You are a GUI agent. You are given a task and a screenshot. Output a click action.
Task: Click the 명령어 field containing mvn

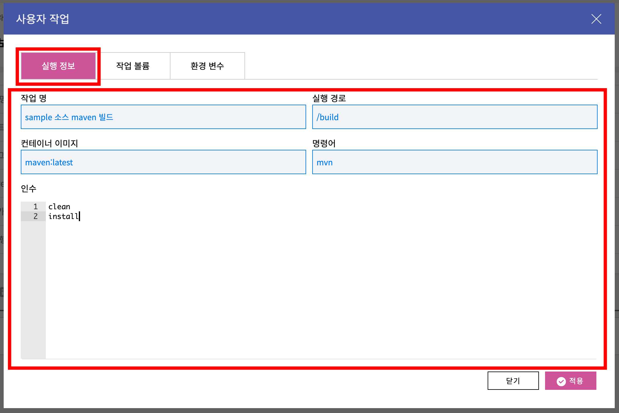pos(454,162)
